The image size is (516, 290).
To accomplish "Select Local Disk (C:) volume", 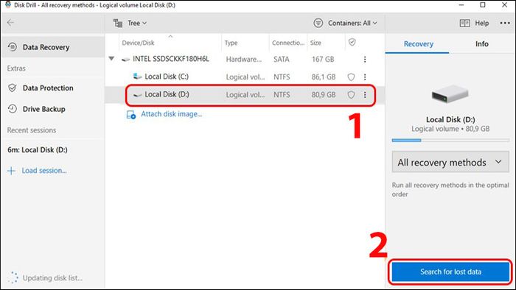I will coord(245,77).
